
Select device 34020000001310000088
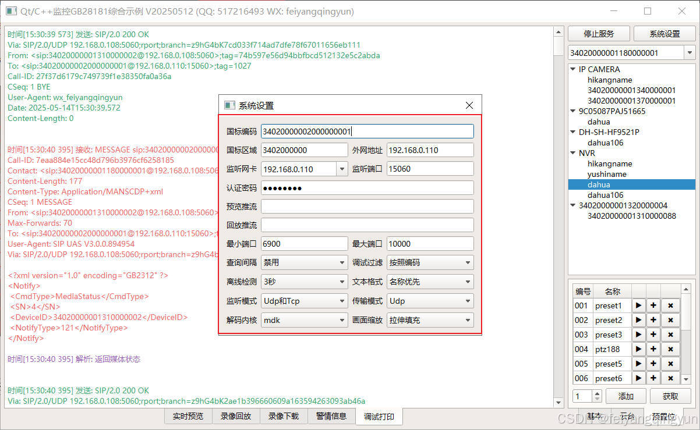pos(631,216)
